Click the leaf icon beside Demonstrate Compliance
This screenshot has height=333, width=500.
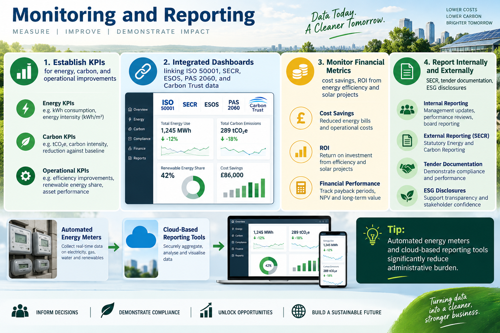(x=107, y=310)
